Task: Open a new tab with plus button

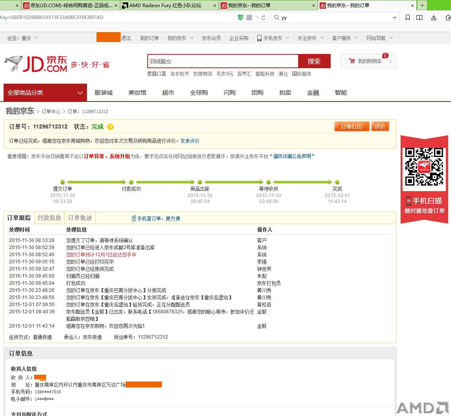Action: point(422,5)
